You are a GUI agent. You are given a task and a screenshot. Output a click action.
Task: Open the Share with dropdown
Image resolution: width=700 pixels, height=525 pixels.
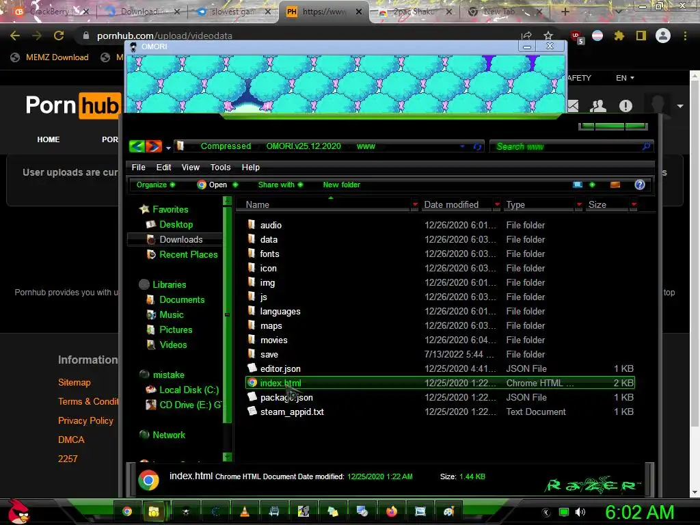tap(280, 185)
